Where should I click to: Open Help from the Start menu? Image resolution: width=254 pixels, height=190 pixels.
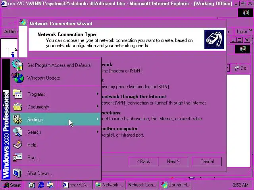(56, 144)
